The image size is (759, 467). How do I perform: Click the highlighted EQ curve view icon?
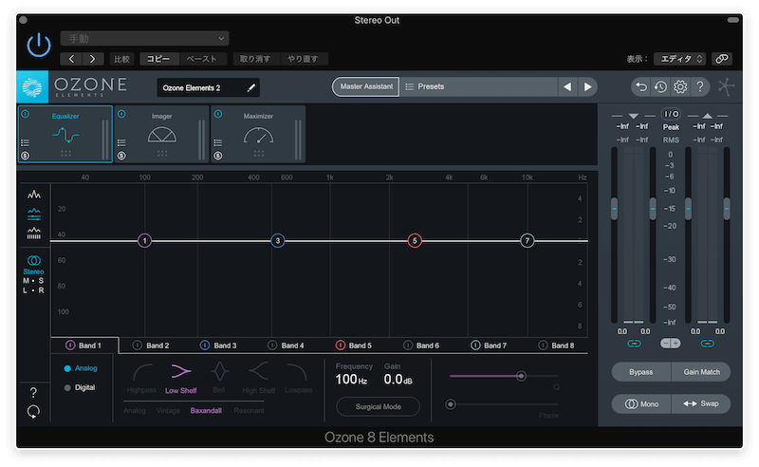coord(34,215)
